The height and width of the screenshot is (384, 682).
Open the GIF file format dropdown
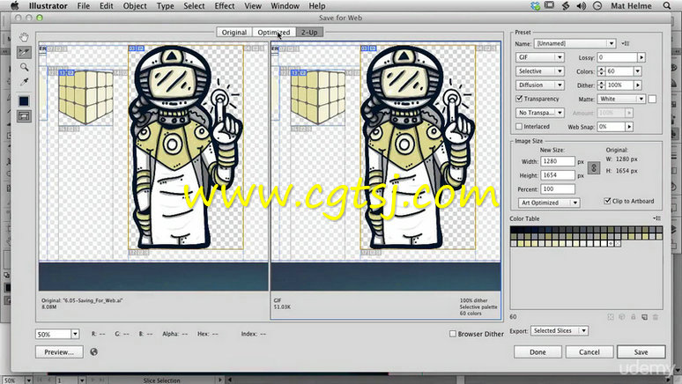coord(540,57)
